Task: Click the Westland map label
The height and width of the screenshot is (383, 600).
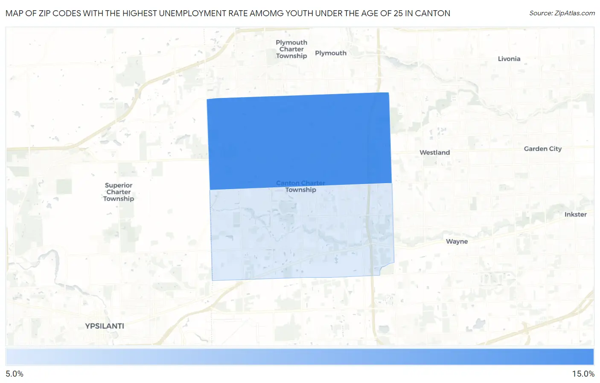Action: point(434,153)
